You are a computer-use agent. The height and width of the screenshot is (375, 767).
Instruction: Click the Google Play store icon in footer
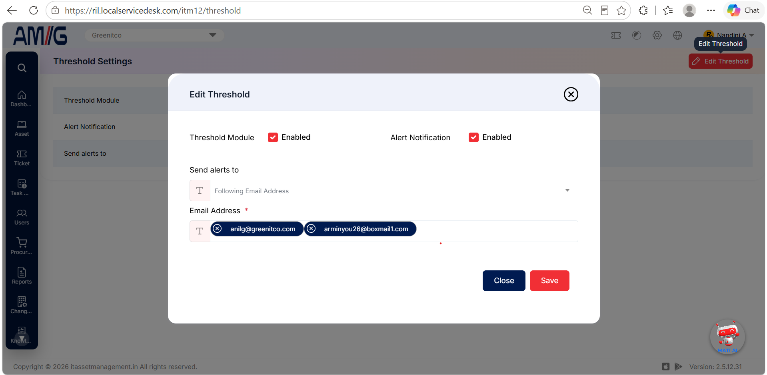tap(678, 366)
